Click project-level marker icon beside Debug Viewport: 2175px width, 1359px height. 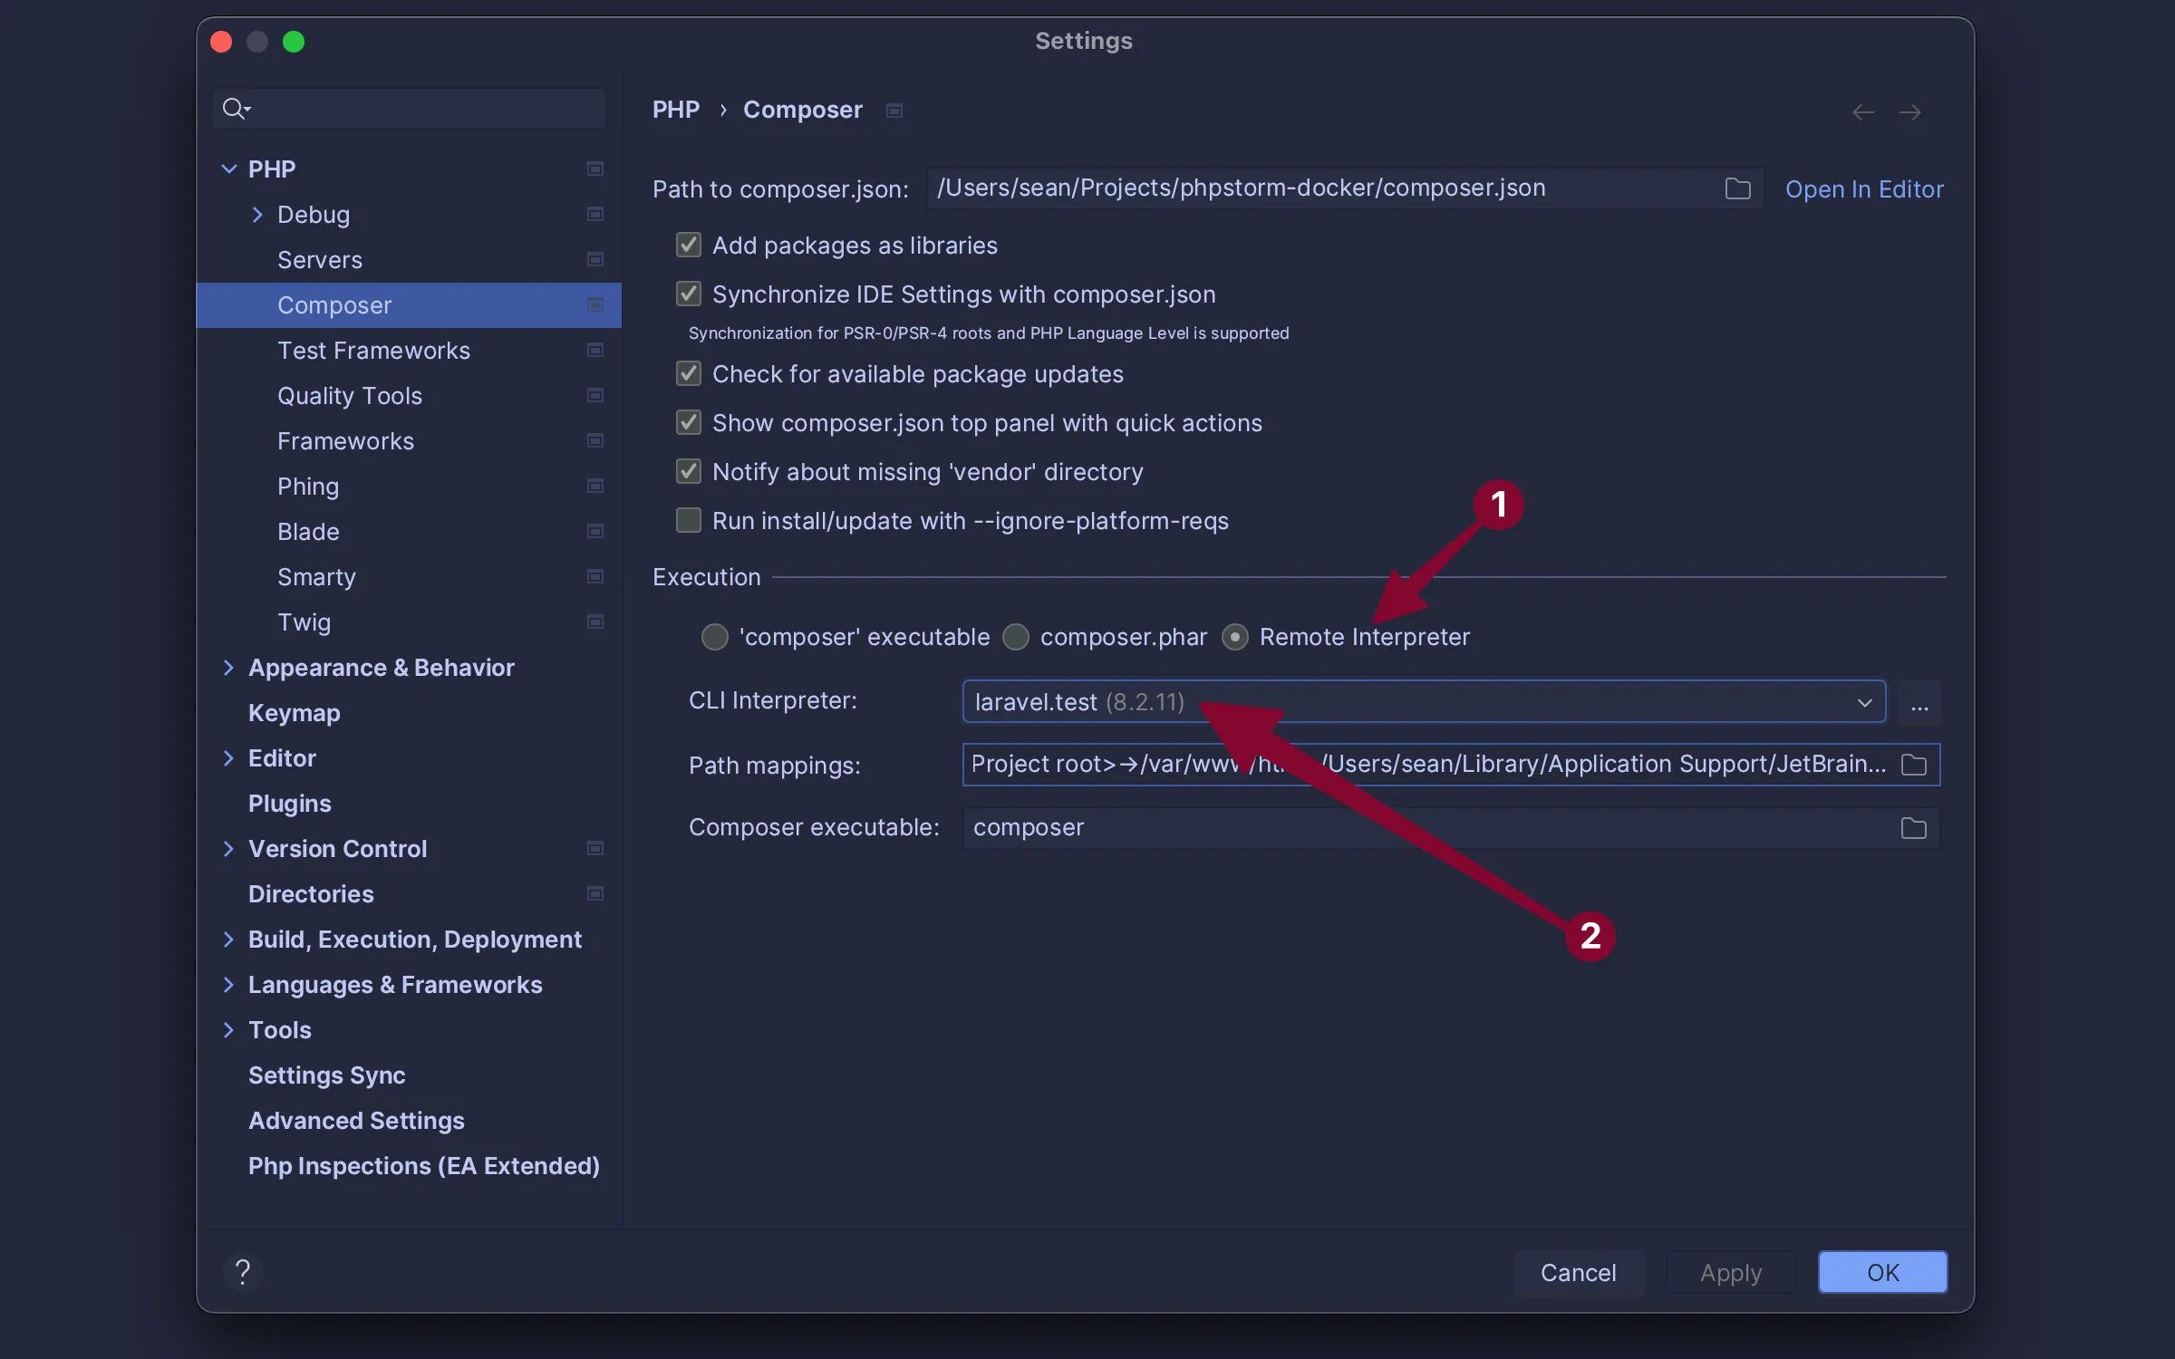pos(595,214)
